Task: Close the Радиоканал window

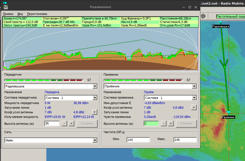Action: coord(195,7)
